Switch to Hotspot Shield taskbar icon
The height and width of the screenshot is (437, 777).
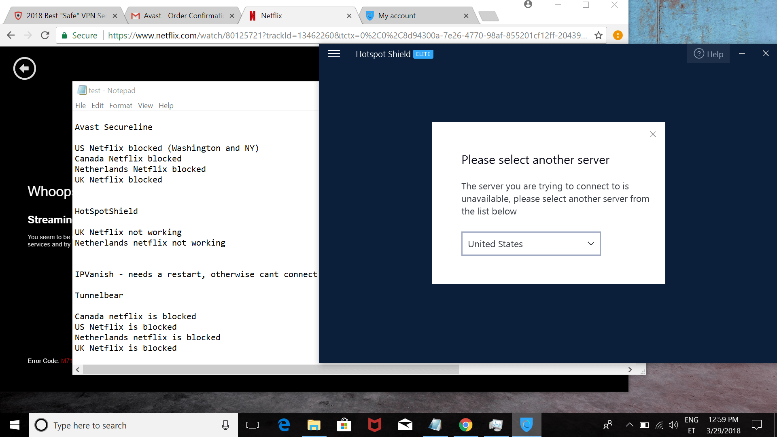[526, 425]
